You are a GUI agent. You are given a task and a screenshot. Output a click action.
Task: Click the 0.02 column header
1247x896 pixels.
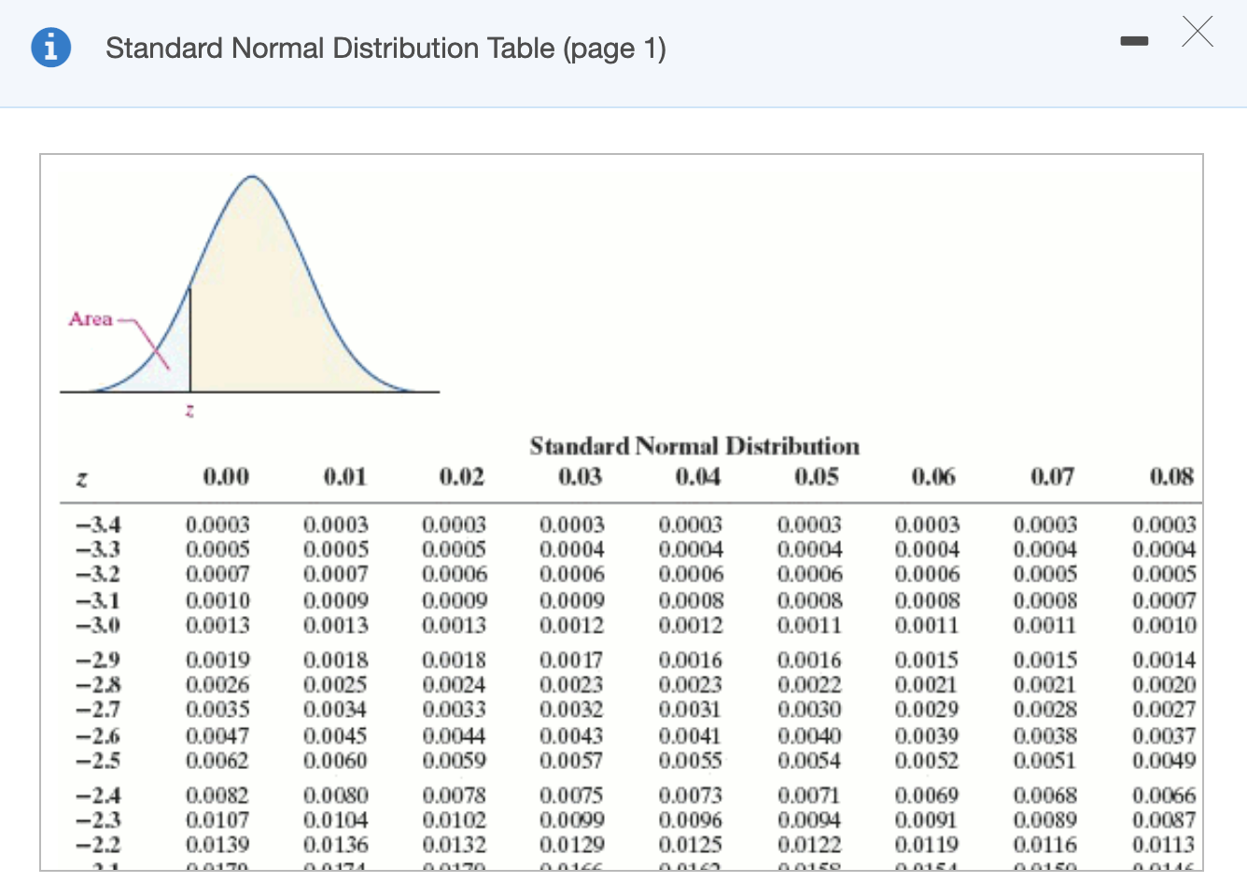click(462, 477)
